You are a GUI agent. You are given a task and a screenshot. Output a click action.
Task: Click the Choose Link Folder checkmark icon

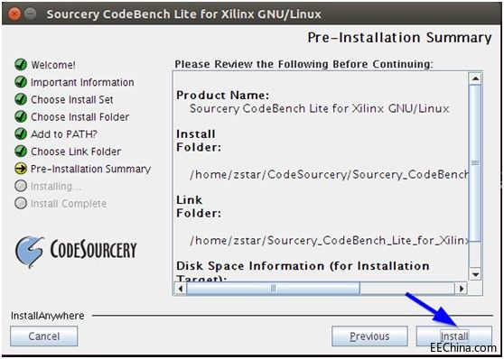(21, 152)
